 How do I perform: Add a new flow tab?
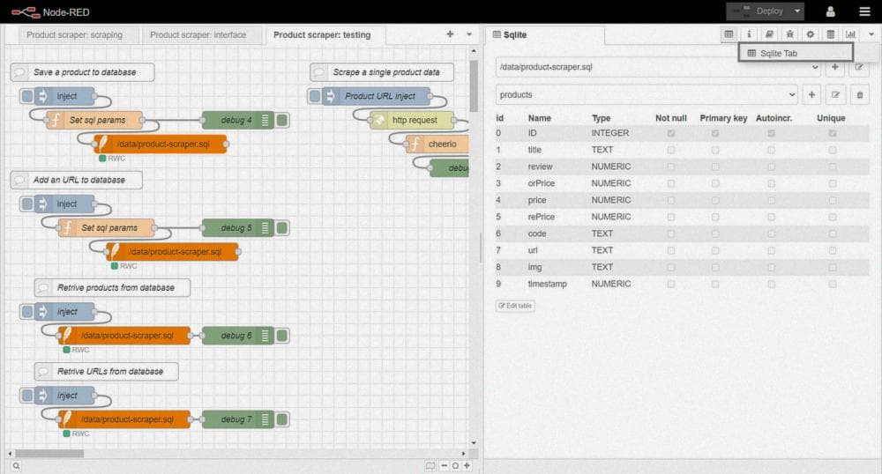point(450,34)
